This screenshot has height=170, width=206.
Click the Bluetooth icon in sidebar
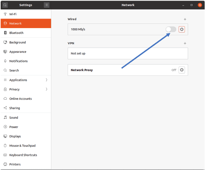click(x=5, y=33)
